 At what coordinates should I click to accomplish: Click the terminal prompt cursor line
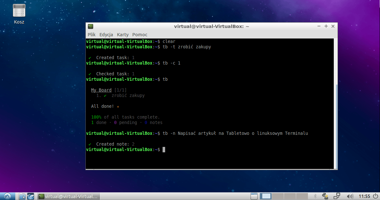coord(126,149)
